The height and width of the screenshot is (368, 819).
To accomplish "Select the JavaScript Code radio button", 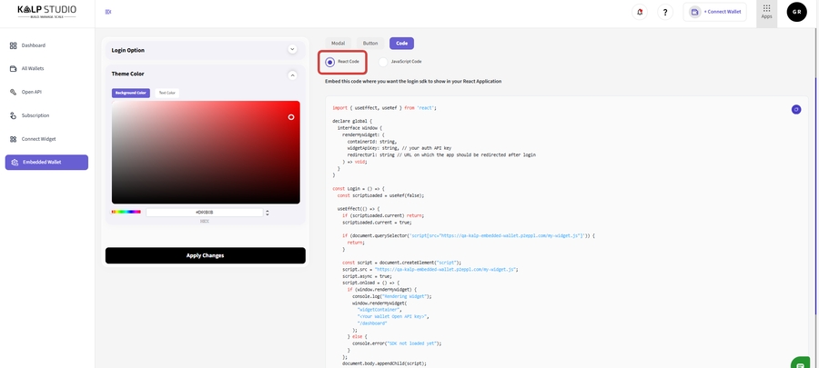I will tap(384, 62).
